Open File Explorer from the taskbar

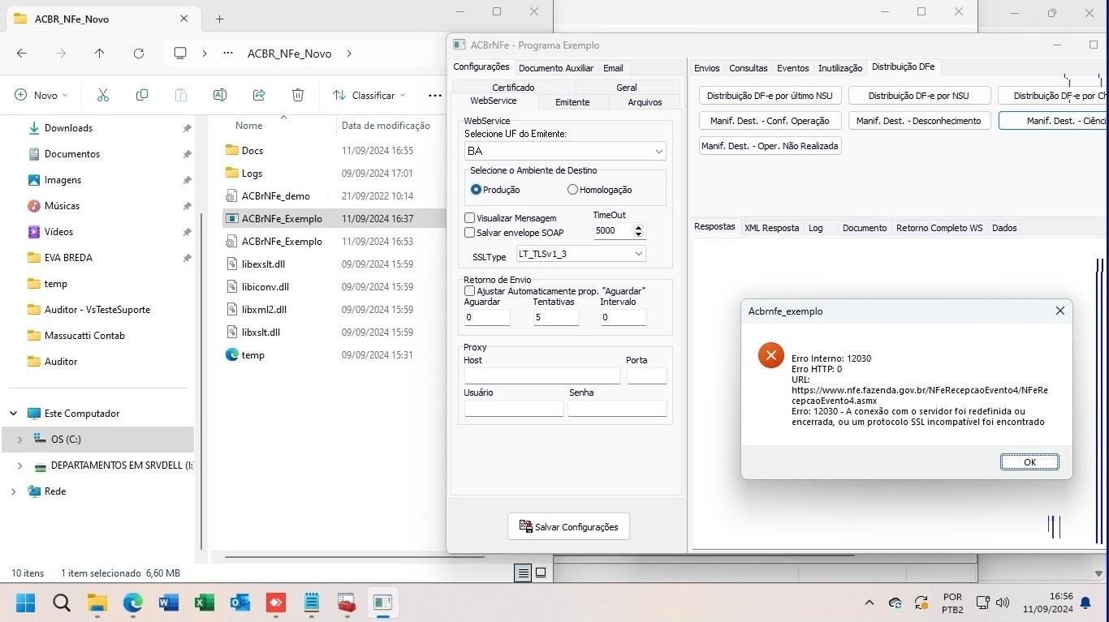pos(97,603)
